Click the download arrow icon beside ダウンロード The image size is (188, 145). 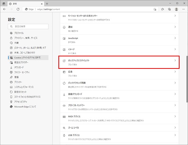(x=11, y=67)
